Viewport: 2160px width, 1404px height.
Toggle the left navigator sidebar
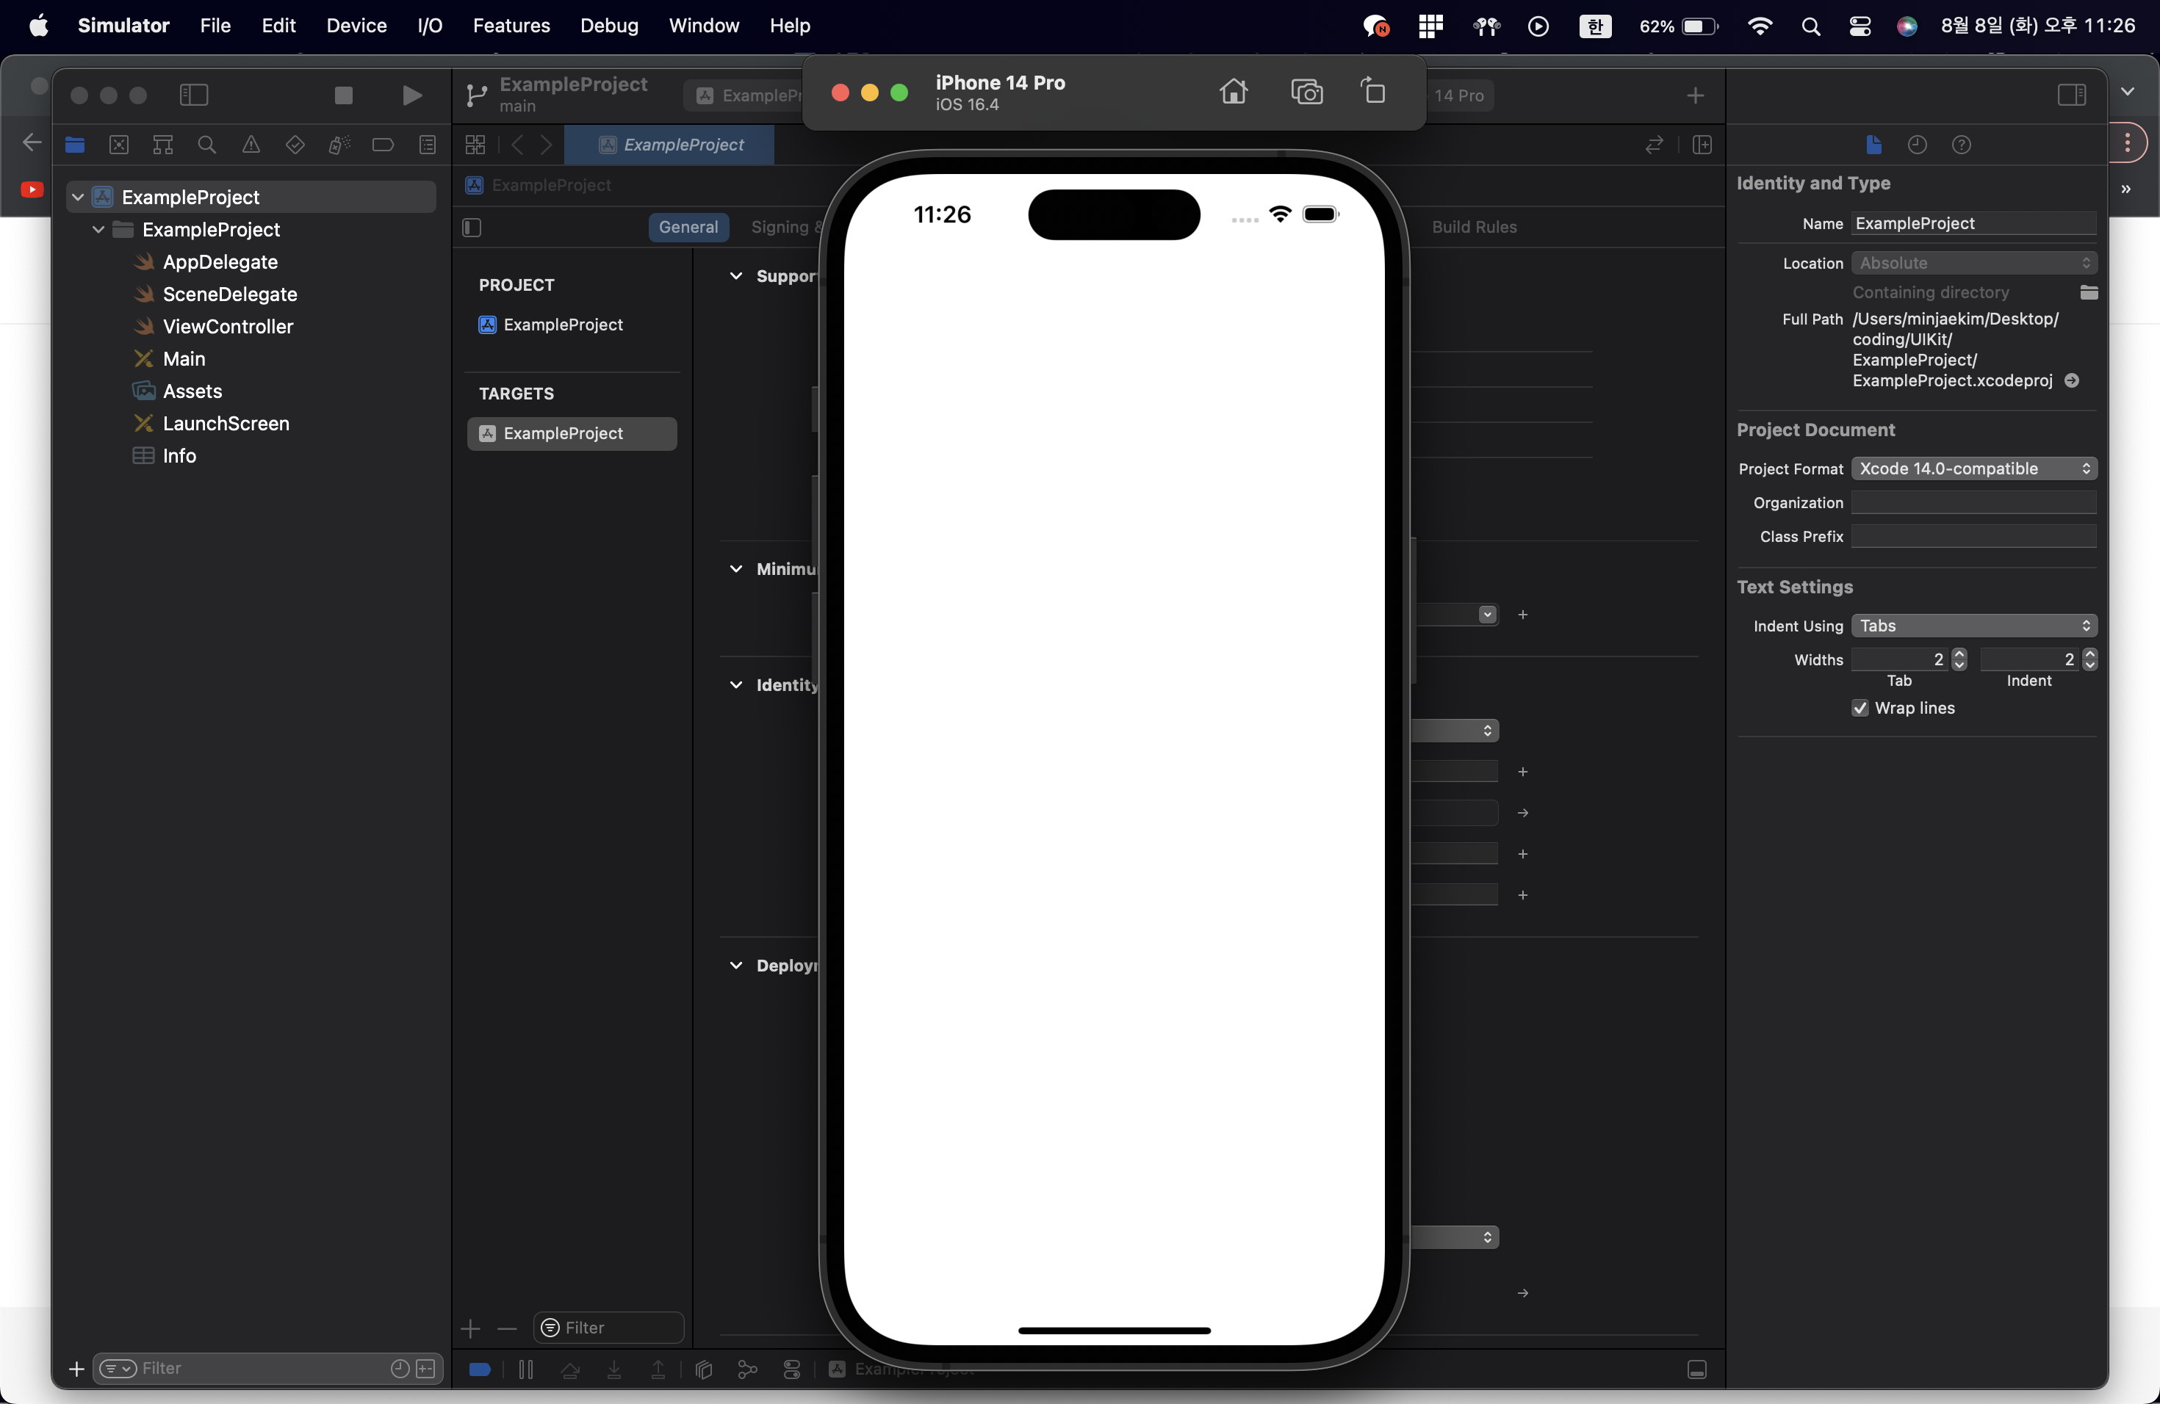[x=193, y=94]
